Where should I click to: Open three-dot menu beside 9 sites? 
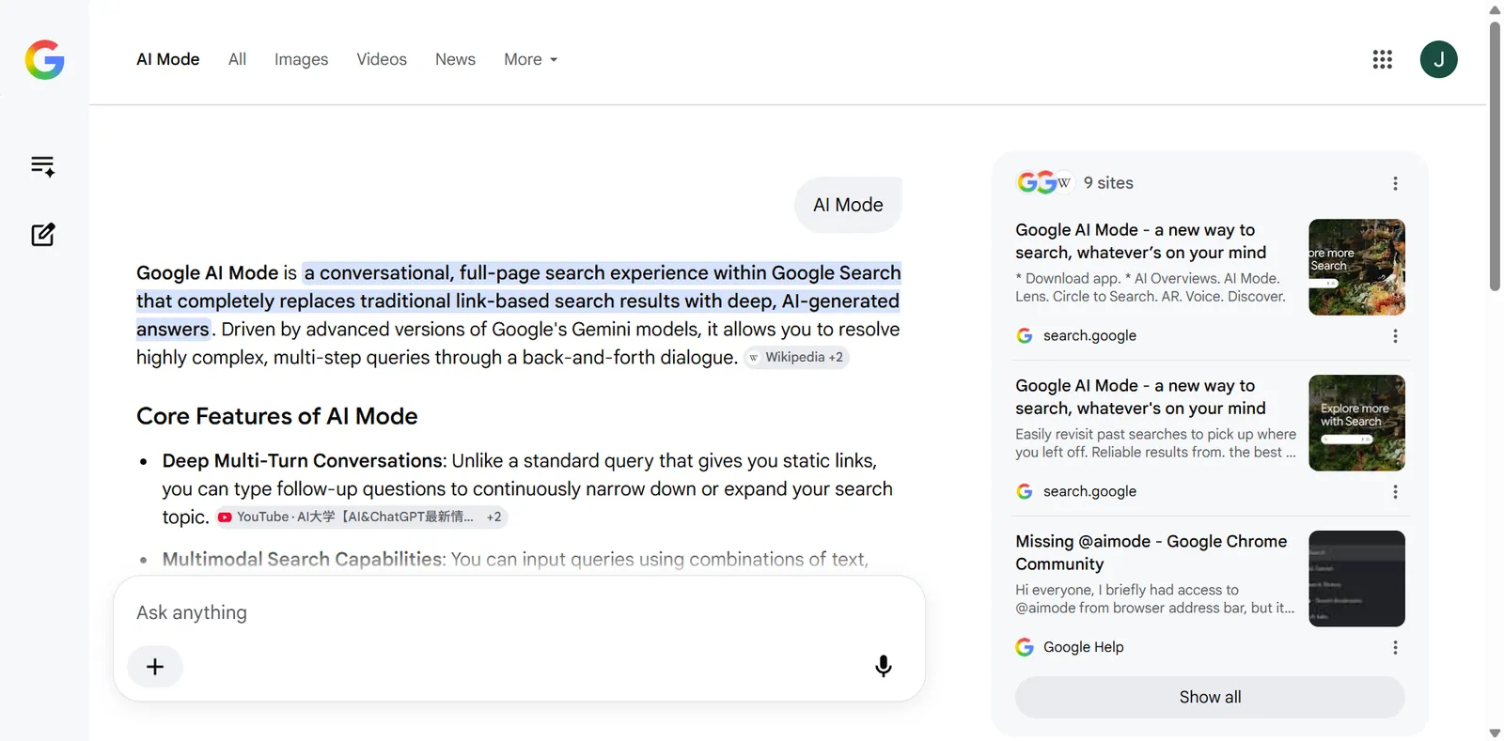click(x=1395, y=183)
